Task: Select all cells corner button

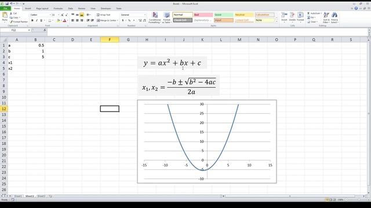Action: point(4,40)
